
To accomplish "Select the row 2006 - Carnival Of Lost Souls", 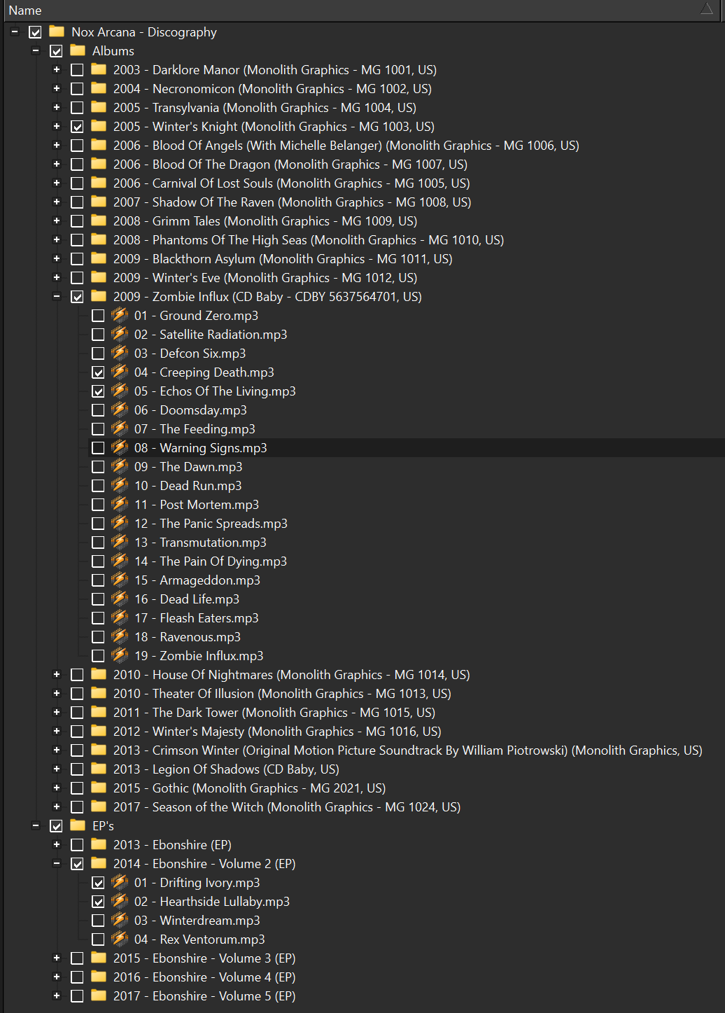I will pyautogui.click(x=292, y=183).
